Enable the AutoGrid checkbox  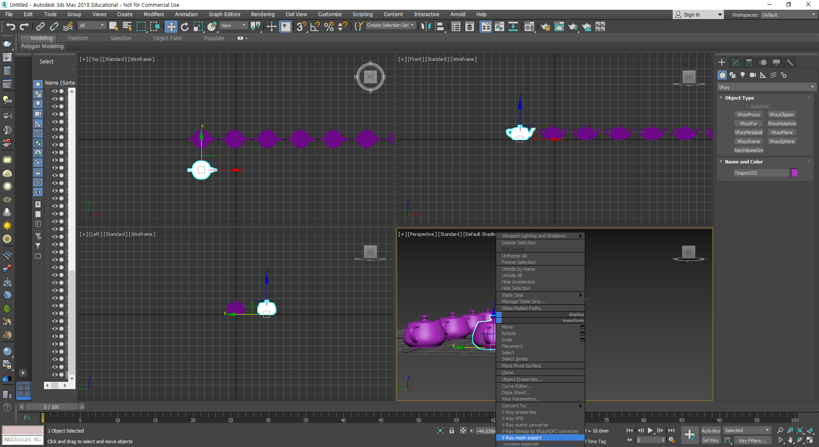747,106
